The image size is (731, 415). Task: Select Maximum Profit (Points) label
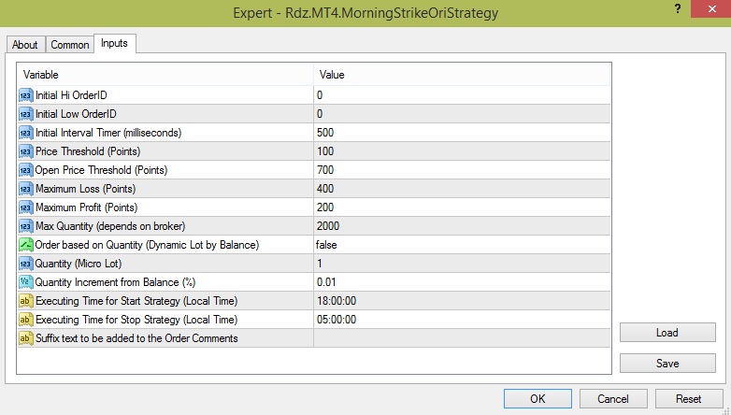[x=86, y=207]
